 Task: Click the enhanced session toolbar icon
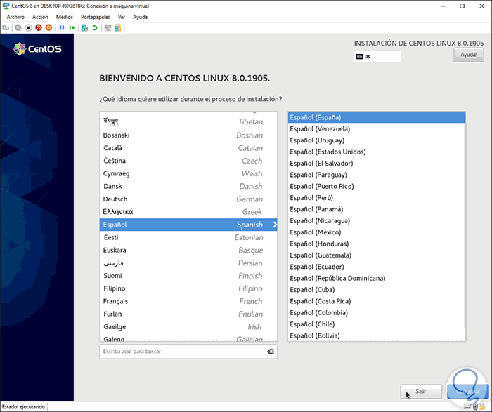(108, 28)
